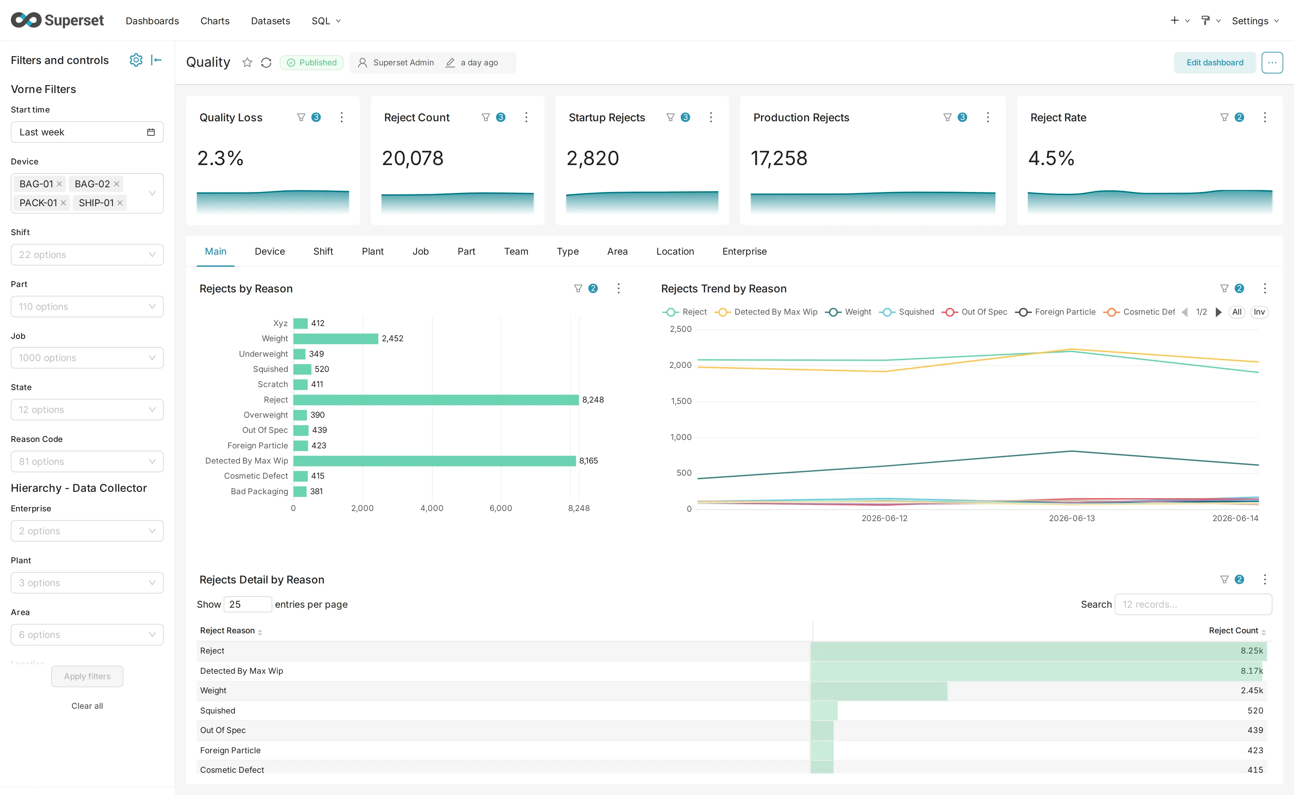The height and width of the screenshot is (795, 1294).
Task: Switch to the Enterprise tab
Action: pyautogui.click(x=744, y=251)
